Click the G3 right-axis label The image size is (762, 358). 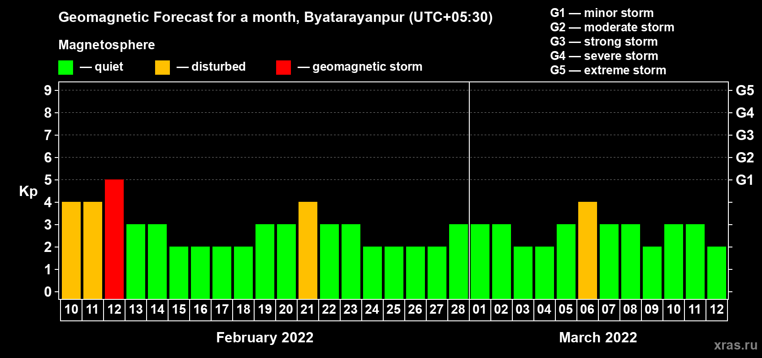tap(745, 135)
